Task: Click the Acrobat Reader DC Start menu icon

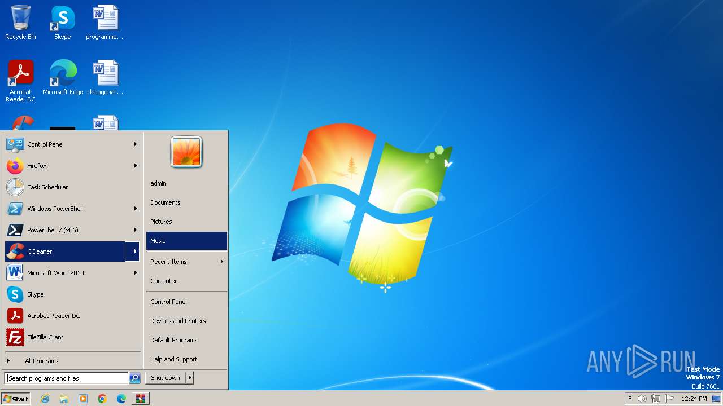Action: coord(15,316)
